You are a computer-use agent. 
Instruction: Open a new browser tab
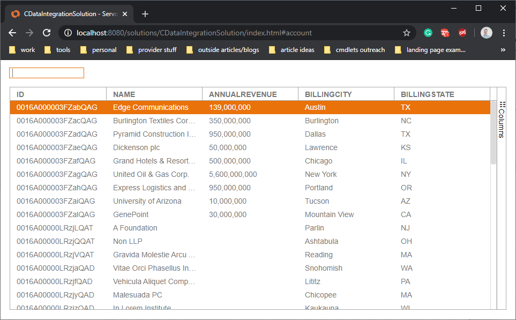pos(145,14)
